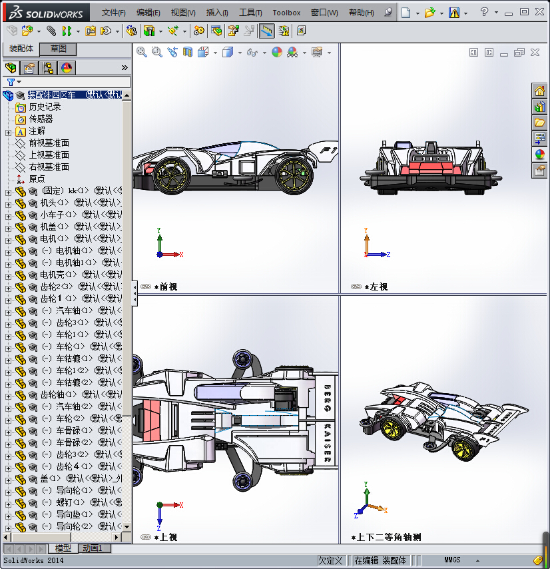Screen dimensions: 550x569
Task: Click the 历史记录 tree item
Action: tap(45, 107)
